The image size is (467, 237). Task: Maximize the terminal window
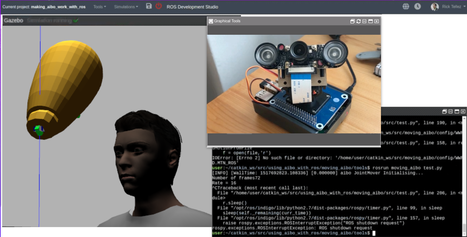457,111
